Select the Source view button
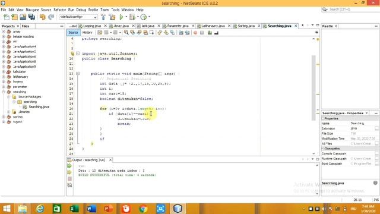This screenshot has height=214, width=380. [73, 33]
